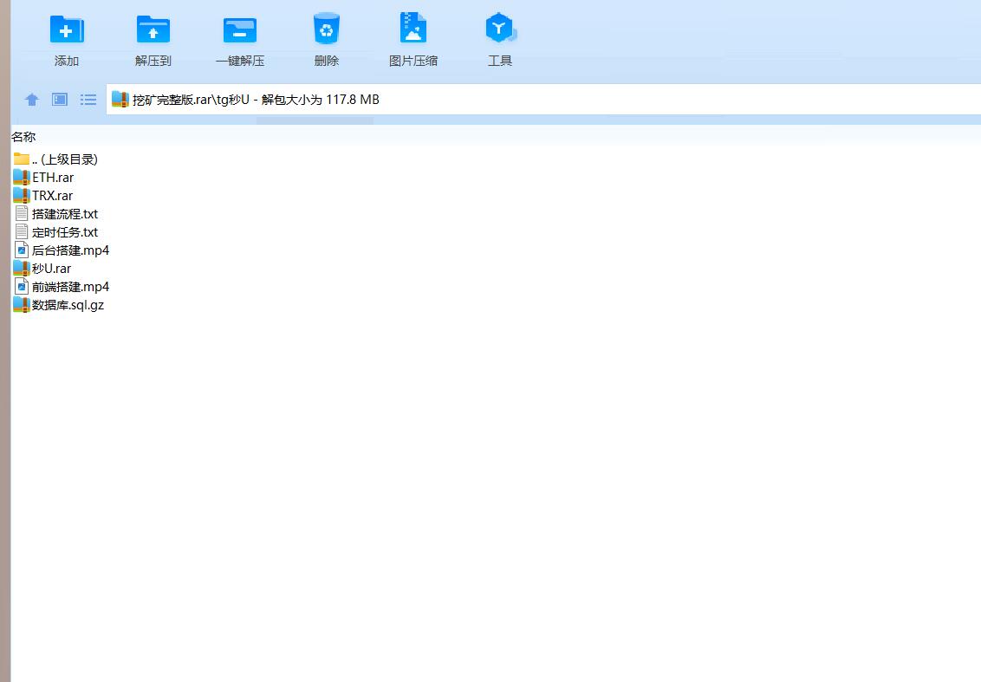This screenshot has width=981, height=682.
Task: Select the 前端搭建.mp4 video file
Action: 70,287
